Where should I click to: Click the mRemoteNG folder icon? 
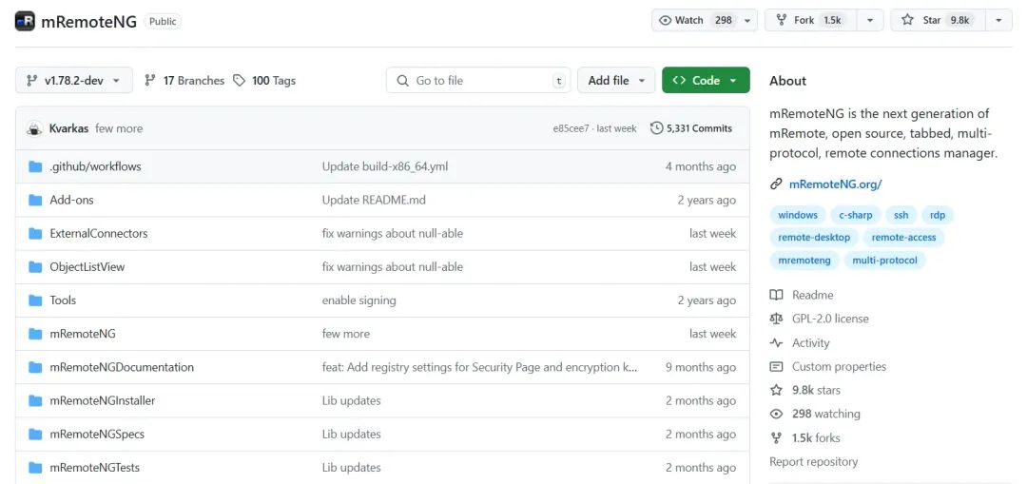point(35,334)
